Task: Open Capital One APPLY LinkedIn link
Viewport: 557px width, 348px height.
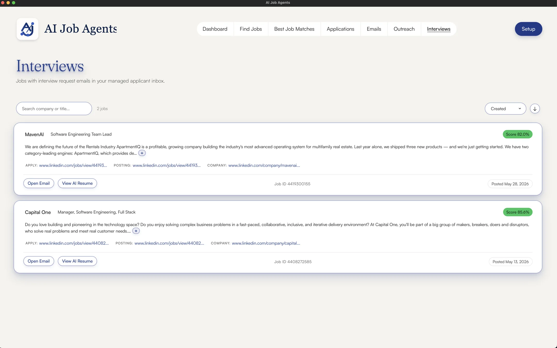Action: click(74, 243)
